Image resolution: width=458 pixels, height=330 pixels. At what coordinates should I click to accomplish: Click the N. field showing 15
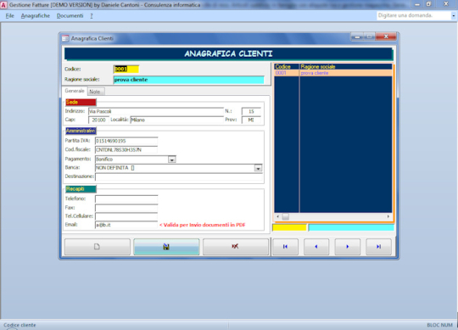click(x=251, y=111)
